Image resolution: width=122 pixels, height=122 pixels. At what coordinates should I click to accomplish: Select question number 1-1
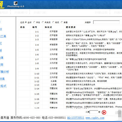click(x=37, y=32)
